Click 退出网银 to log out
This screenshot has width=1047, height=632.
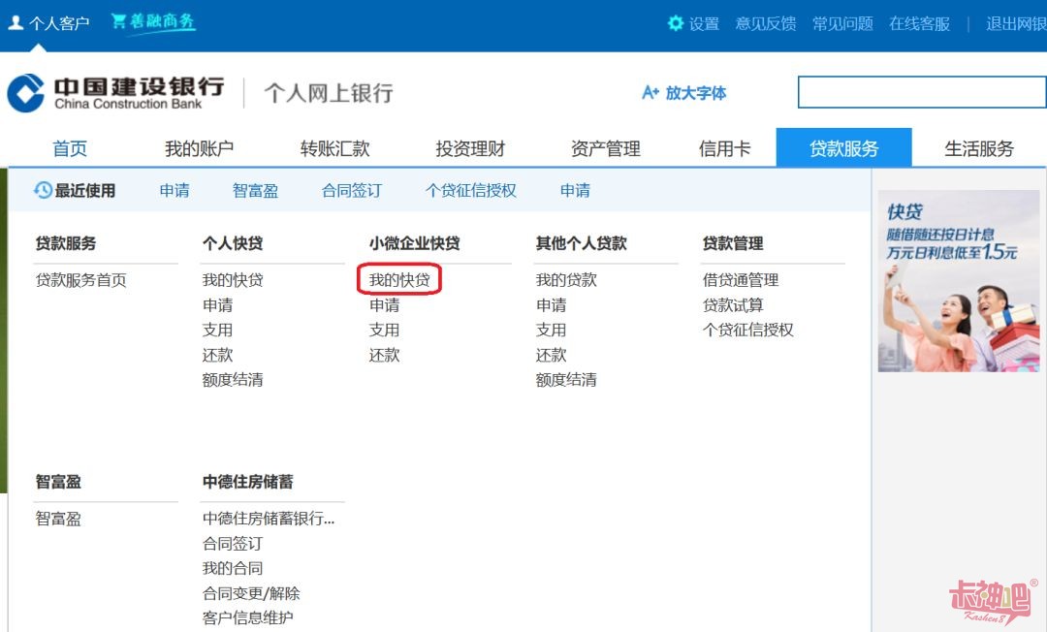coord(1012,24)
